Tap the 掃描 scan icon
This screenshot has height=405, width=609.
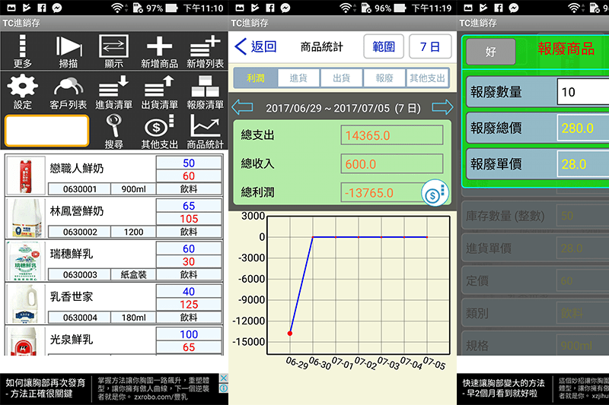tap(69, 51)
